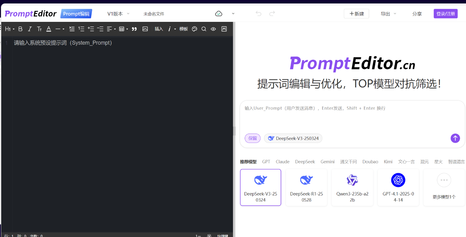
Task: Click the Markdown icon in toolbar
Action: (x=224, y=29)
